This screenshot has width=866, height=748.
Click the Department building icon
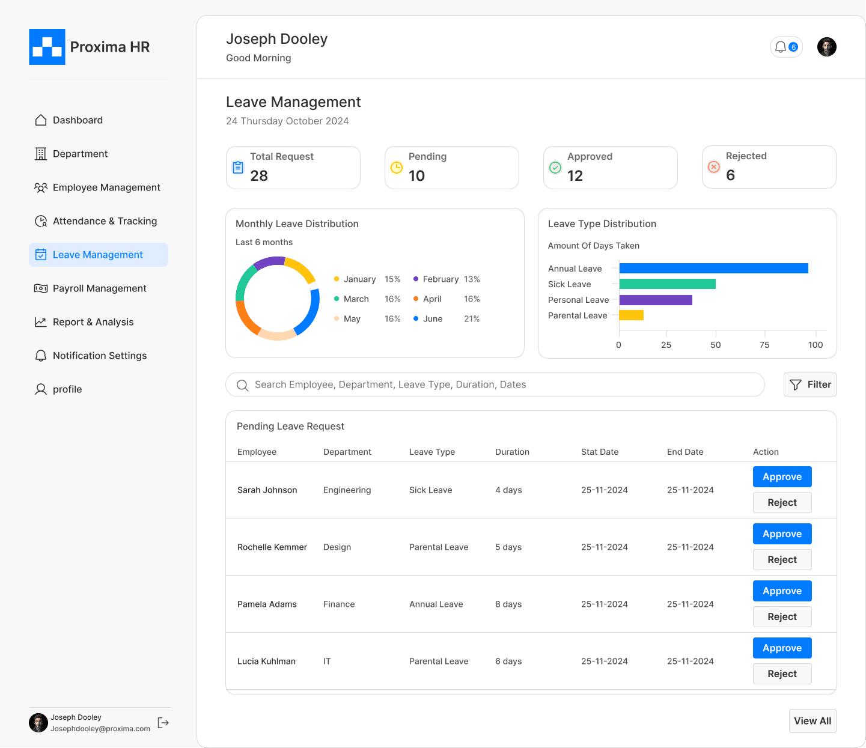tap(41, 154)
